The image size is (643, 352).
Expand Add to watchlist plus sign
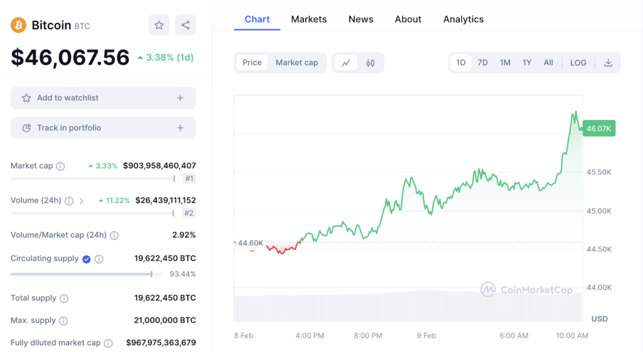(x=180, y=98)
